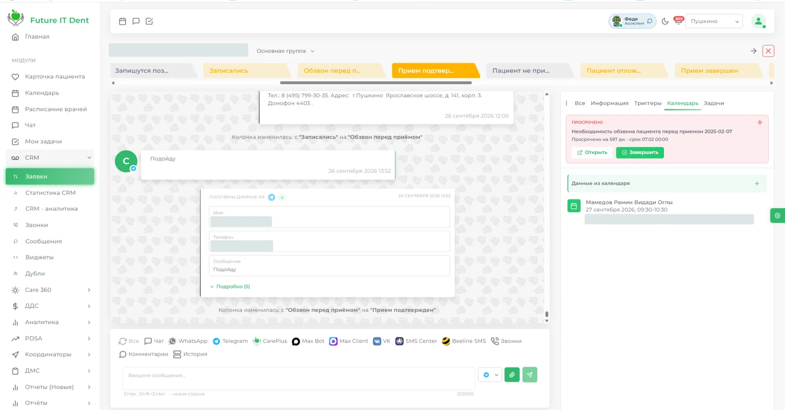The image size is (785, 410).
Task: Click the pipeline stages horizontal scrollbar
Action: click(376, 83)
